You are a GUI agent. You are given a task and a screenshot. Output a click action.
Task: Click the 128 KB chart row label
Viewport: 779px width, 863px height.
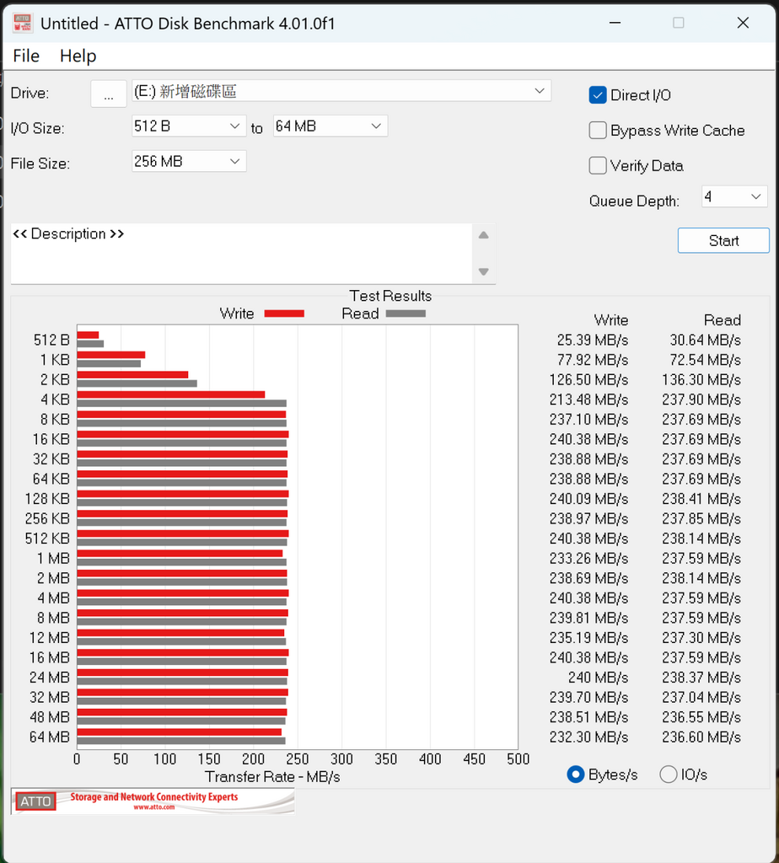pyautogui.click(x=47, y=499)
